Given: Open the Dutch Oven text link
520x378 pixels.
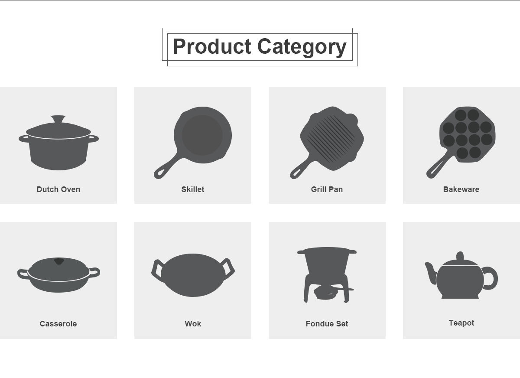Looking at the screenshot, I should (x=58, y=189).
